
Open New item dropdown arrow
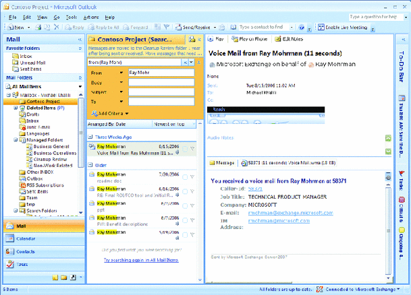coord(29,27)
